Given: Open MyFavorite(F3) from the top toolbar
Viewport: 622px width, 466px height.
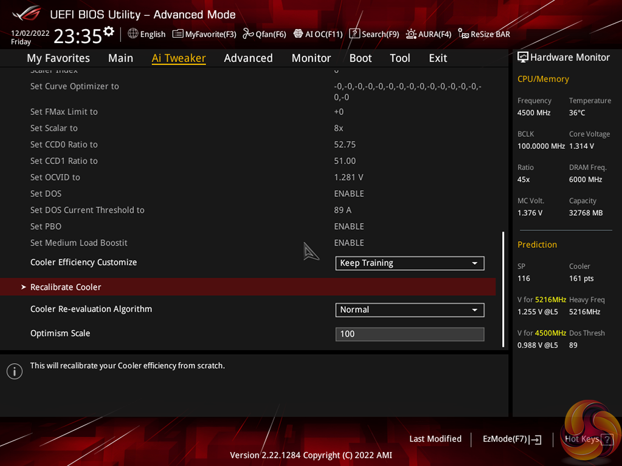Looking at the screenshot, I should (204, 34).
